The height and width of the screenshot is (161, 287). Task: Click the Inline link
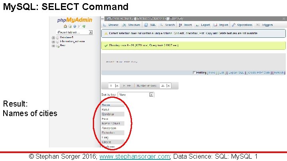[x=212, y=72]
